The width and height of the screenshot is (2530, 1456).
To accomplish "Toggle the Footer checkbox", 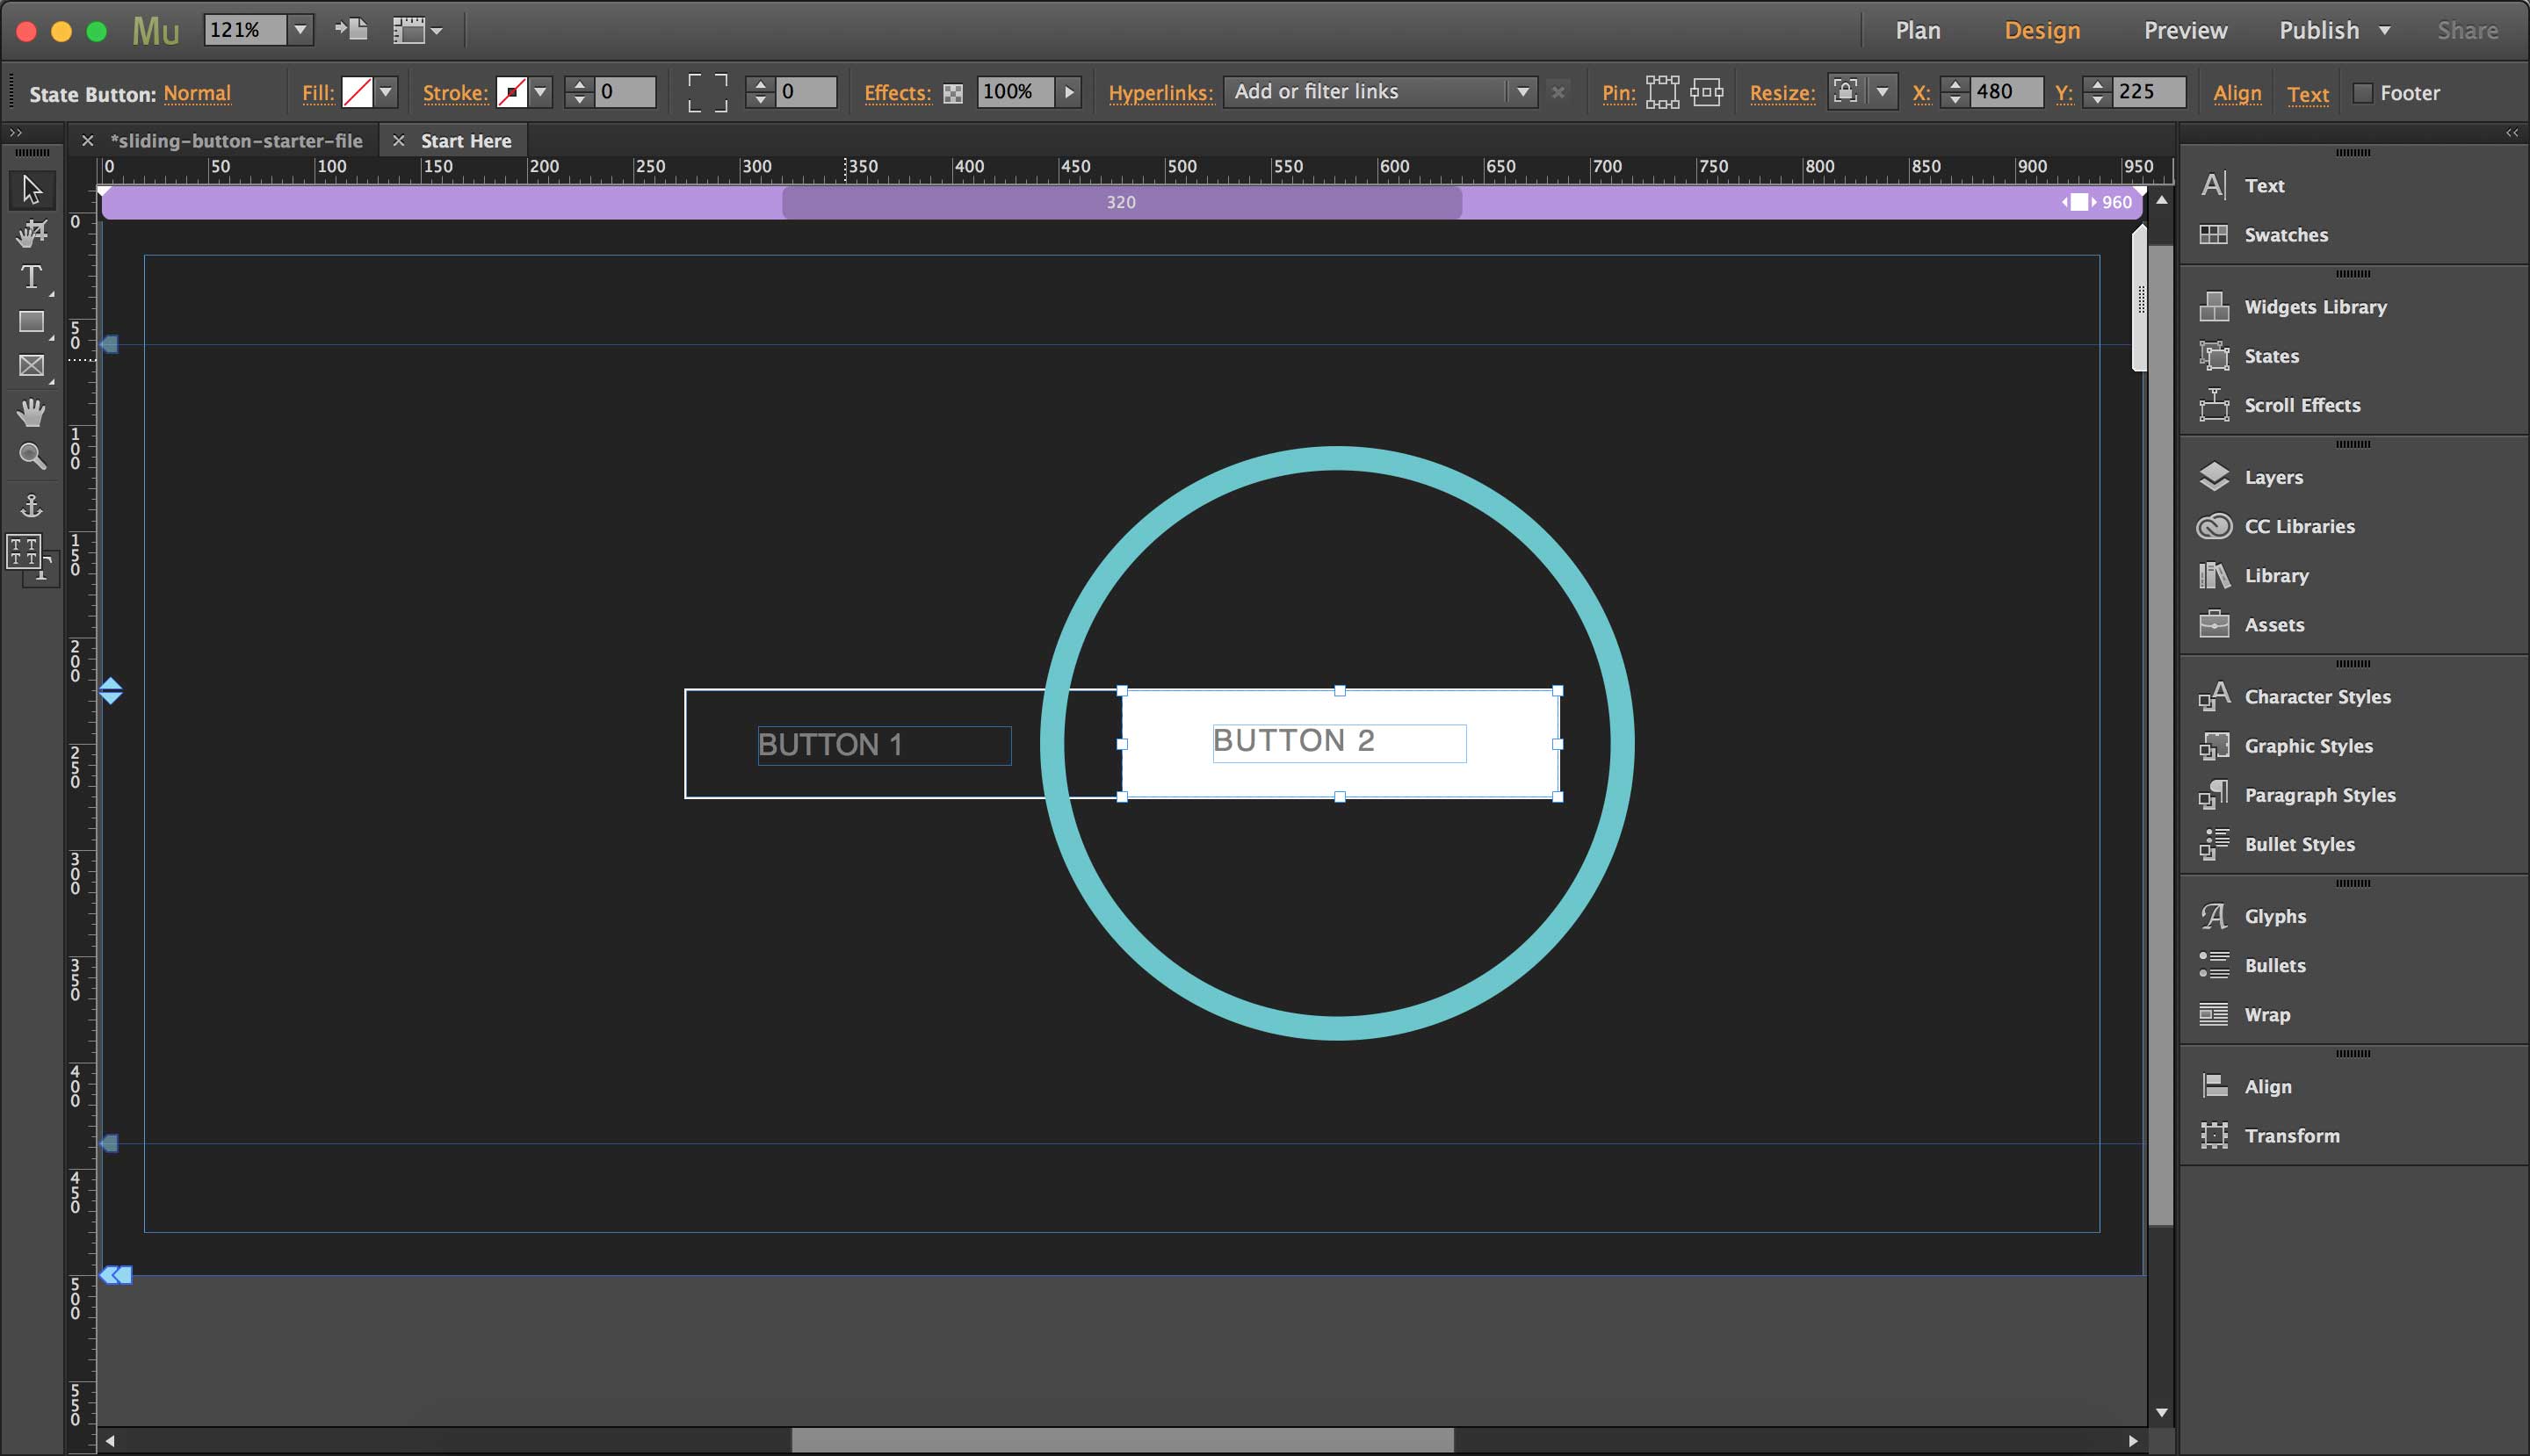I will click(x=2367, y=92).
